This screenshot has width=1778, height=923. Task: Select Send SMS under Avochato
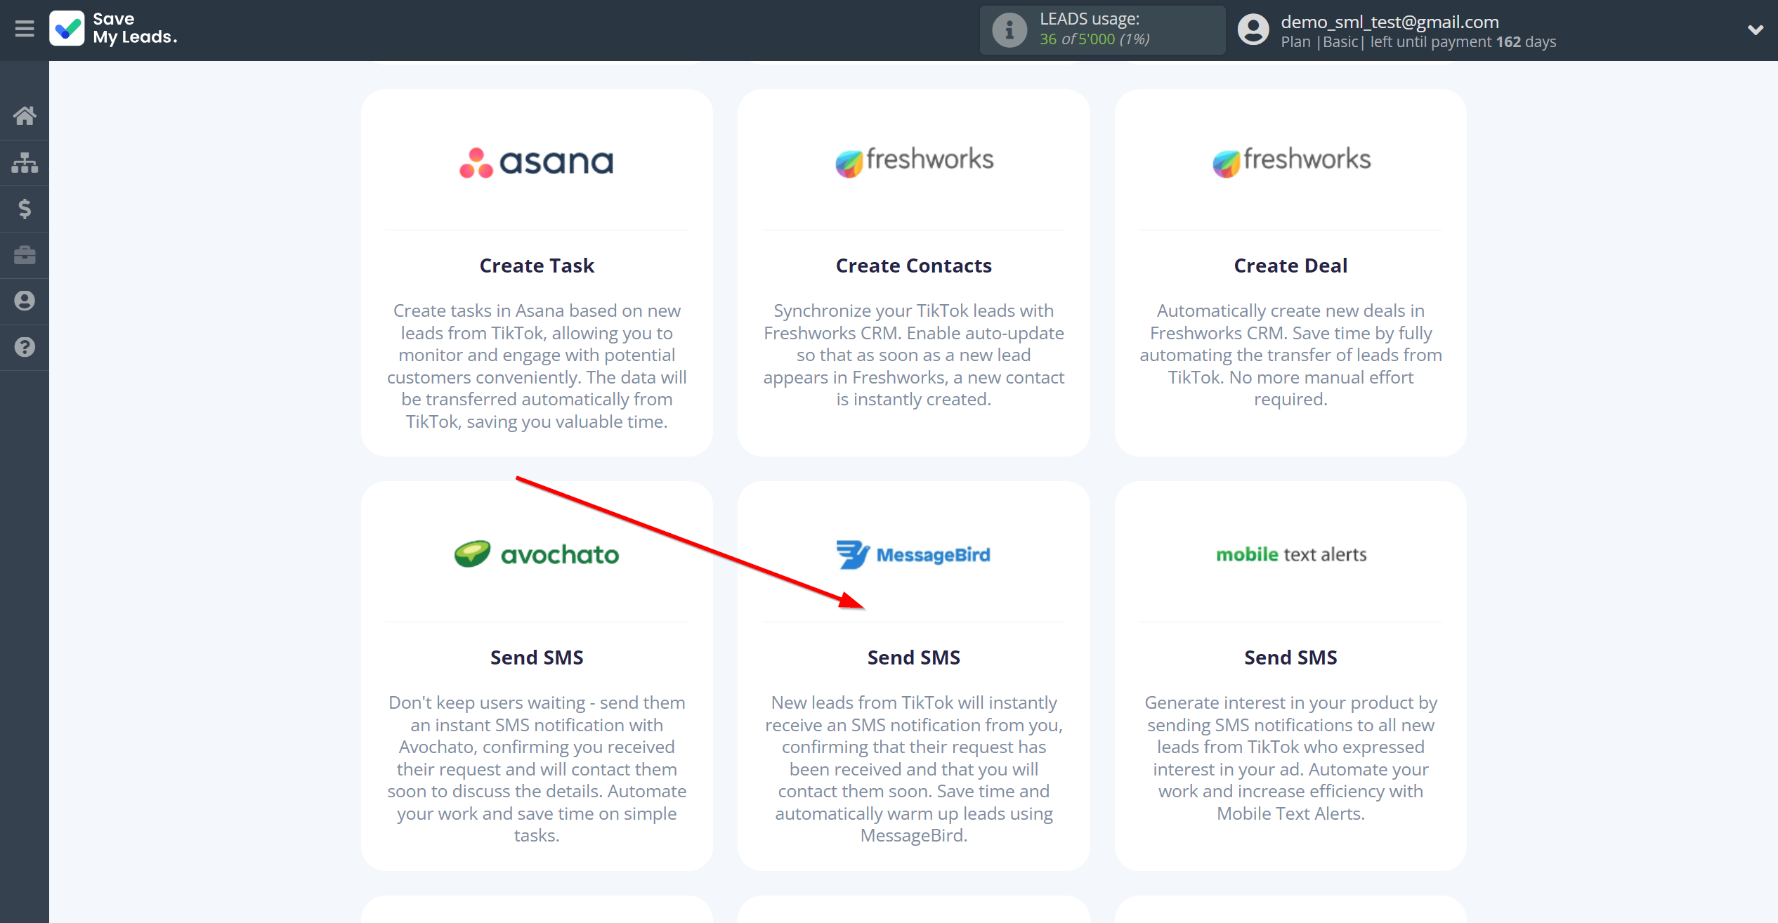(537, 657)
